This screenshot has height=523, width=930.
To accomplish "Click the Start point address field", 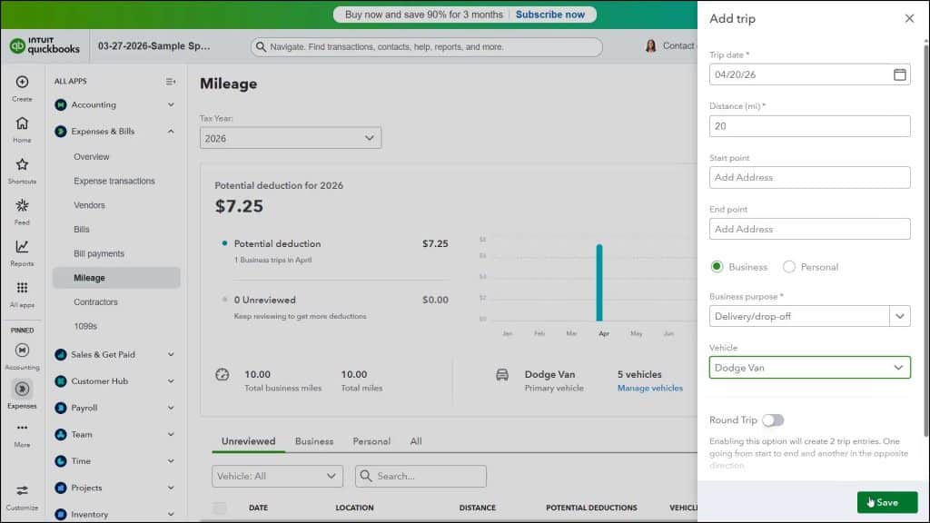I will tap(809, 177).
